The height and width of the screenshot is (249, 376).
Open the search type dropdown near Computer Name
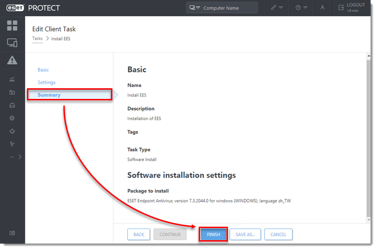click(194, 8)
